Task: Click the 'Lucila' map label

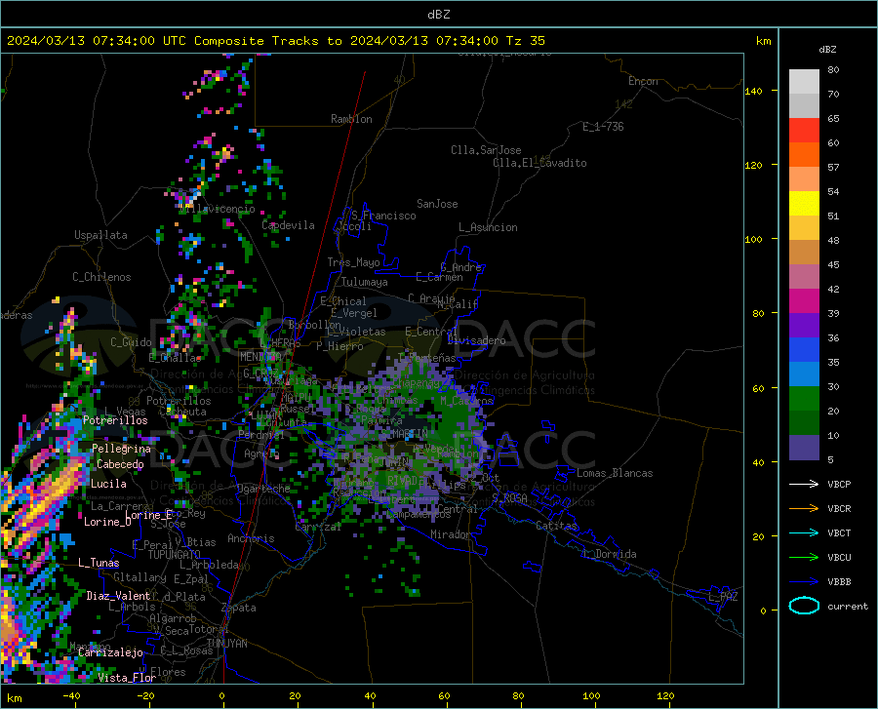Action: [x=108, y=484]
